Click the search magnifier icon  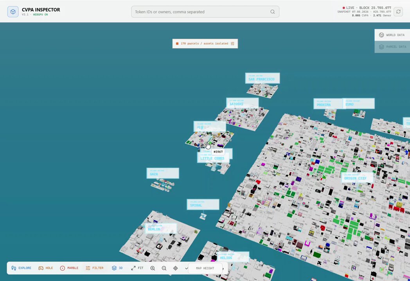tap(272, 12)
